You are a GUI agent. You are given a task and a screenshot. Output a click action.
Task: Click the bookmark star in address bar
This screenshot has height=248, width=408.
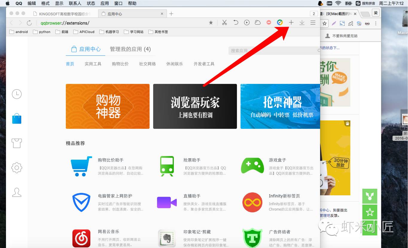(211, 23)
